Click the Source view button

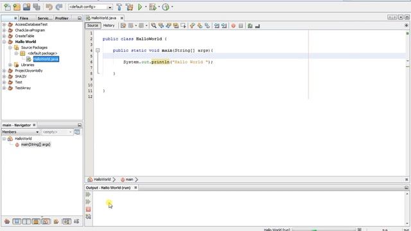(92, 26)
